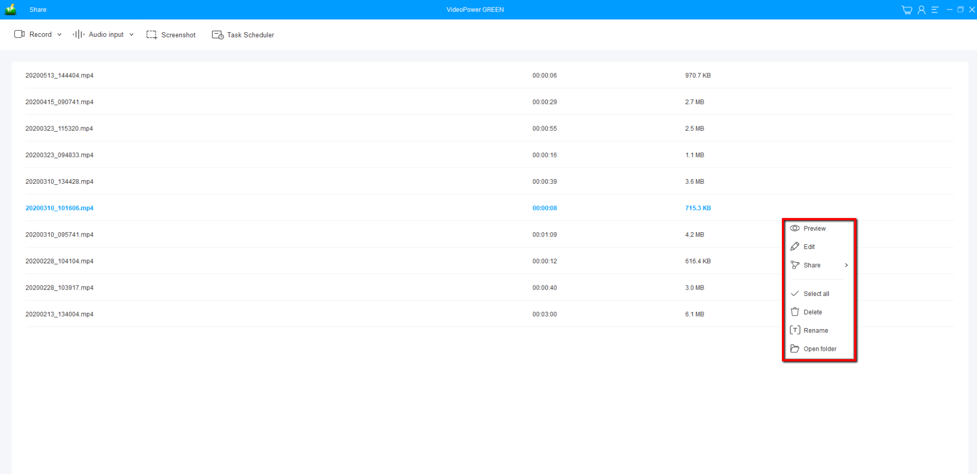Viewport: 977px width, 474px height.
Task: Choose Select all in context menu
Action: click(816, 294)
